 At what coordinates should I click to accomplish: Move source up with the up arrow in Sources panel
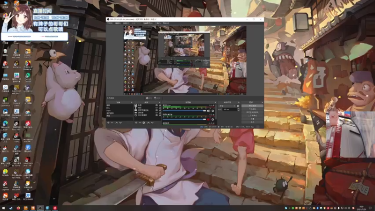148,123
